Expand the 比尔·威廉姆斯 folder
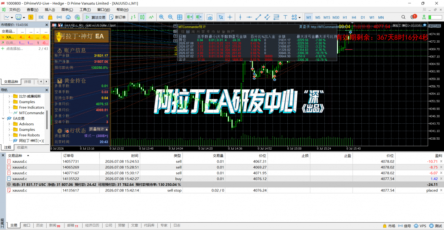This screenshot has width=444, height=230. click(x=9, y=96)
